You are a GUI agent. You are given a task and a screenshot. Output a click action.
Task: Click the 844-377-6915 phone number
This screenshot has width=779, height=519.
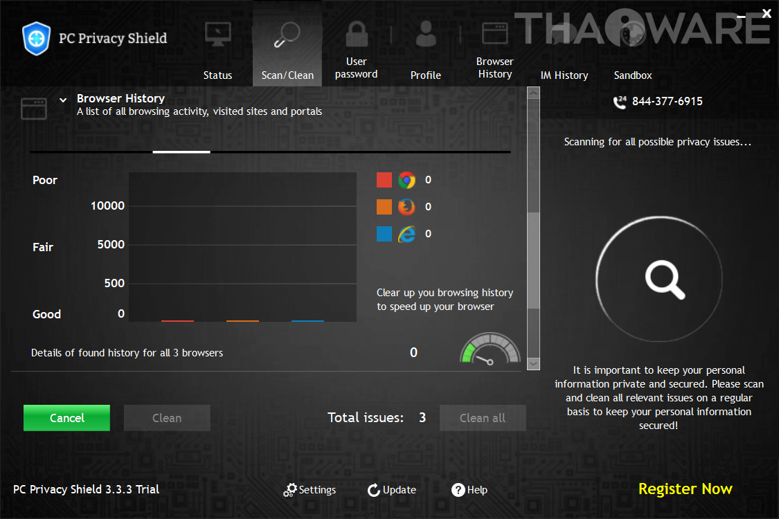click(668, 102)
